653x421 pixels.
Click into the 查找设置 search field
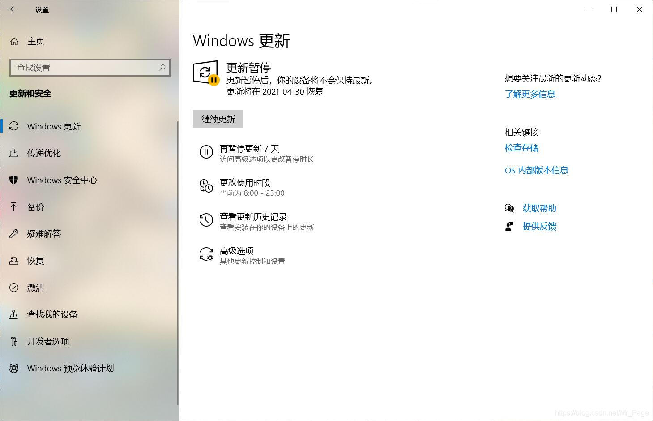pos(90,68)
